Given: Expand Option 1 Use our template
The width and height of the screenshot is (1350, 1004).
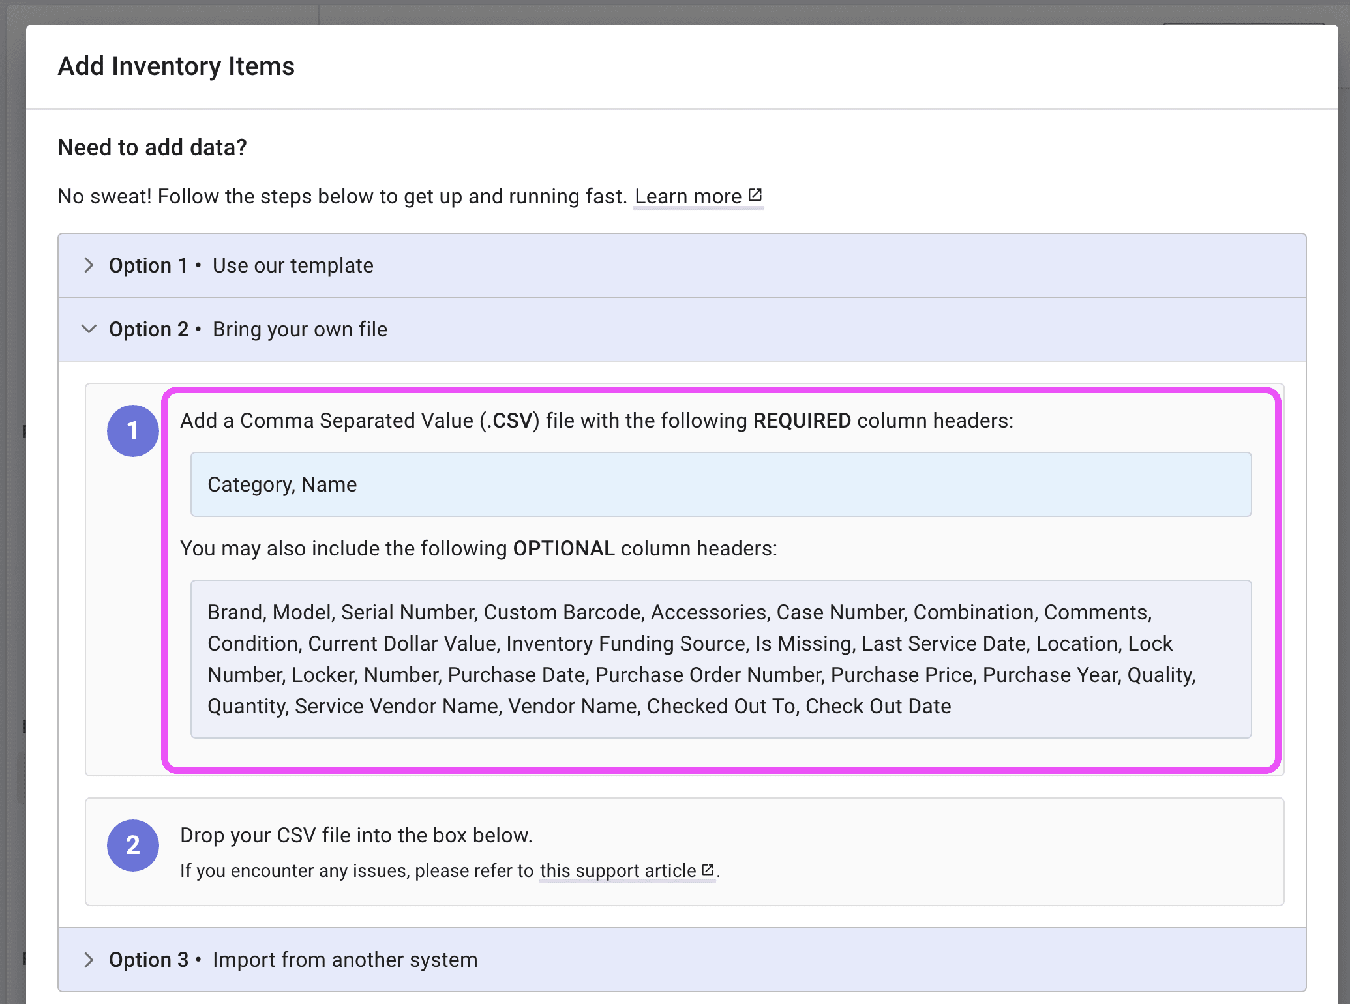Looking at the screenshot, I should pyautogui.click(x=240, y=265).
